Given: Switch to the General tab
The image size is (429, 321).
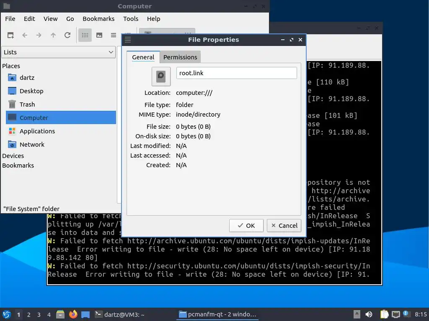Looking at the screenshot, I should click(x=143, y=57).
